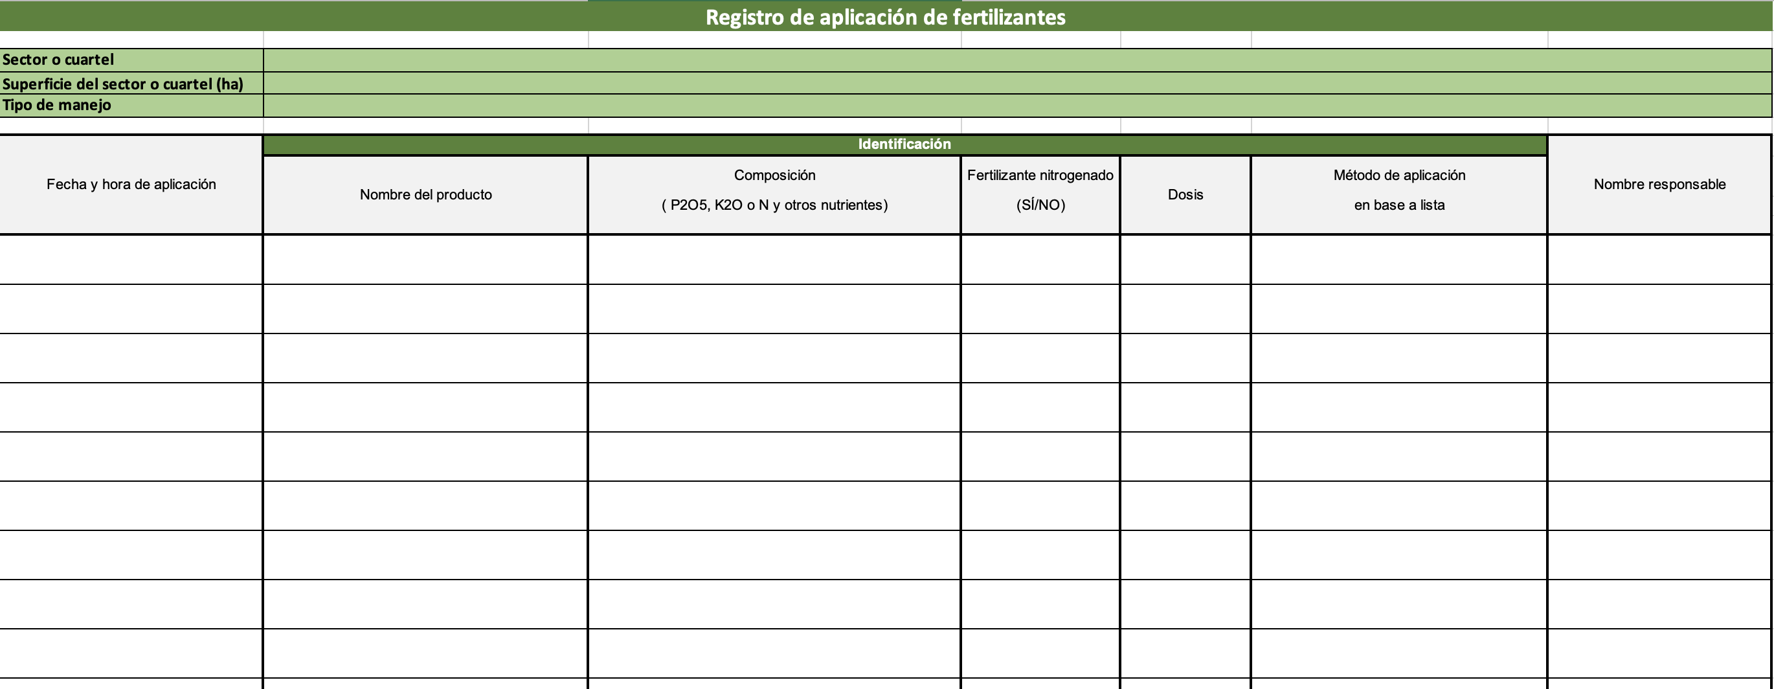Select the input cell beside 'Tipo de manejo'
Image resolution: width=1774 pixels, height=689 pixels.
(x=1017, y=106)
